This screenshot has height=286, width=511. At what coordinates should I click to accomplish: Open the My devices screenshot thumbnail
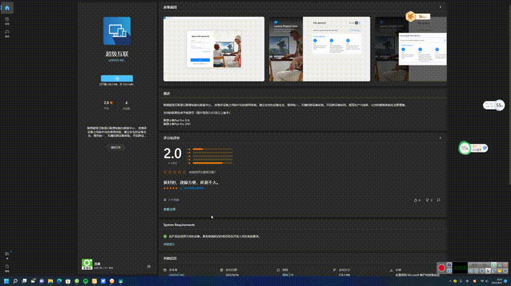[x=320, y=49]
